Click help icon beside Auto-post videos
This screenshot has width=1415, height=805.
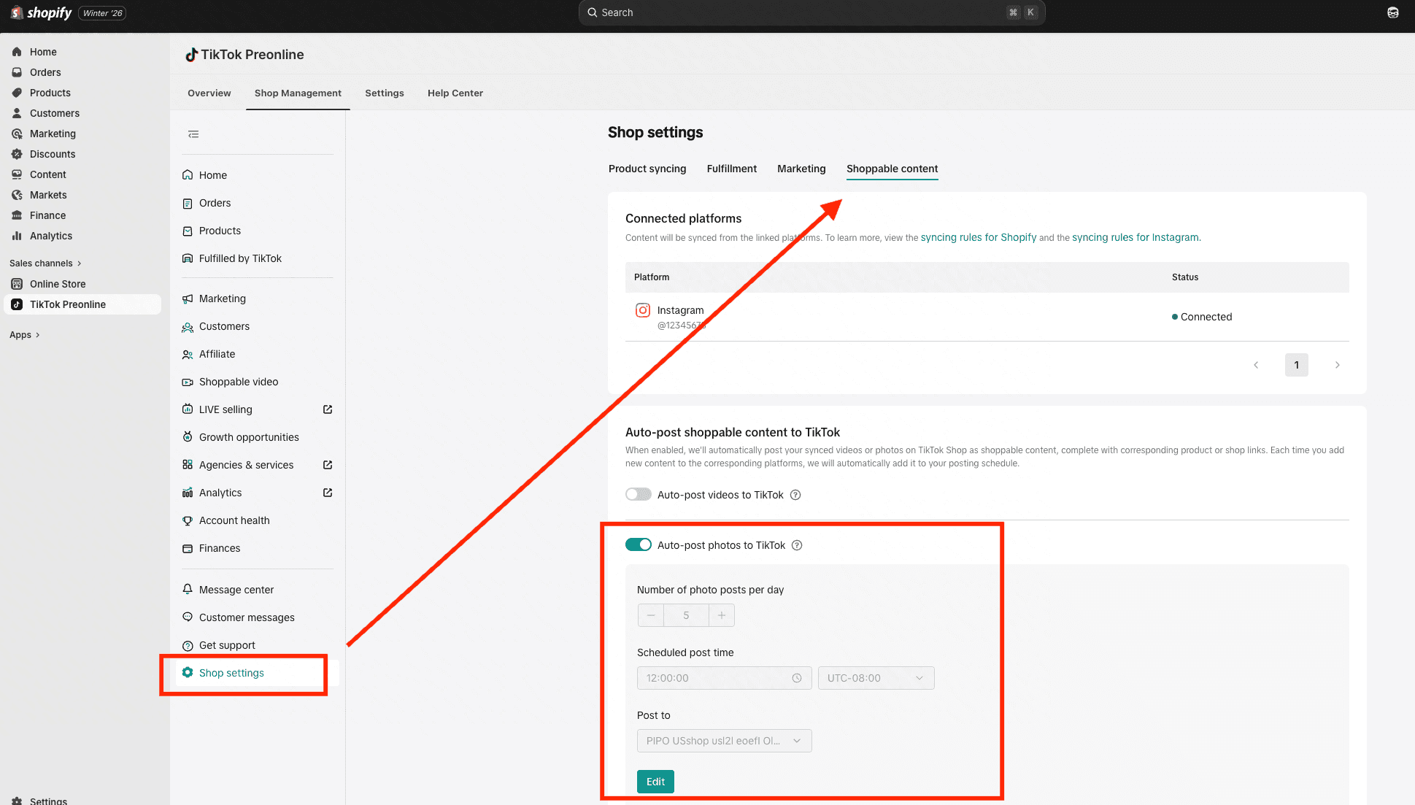(x=795, y=495)
